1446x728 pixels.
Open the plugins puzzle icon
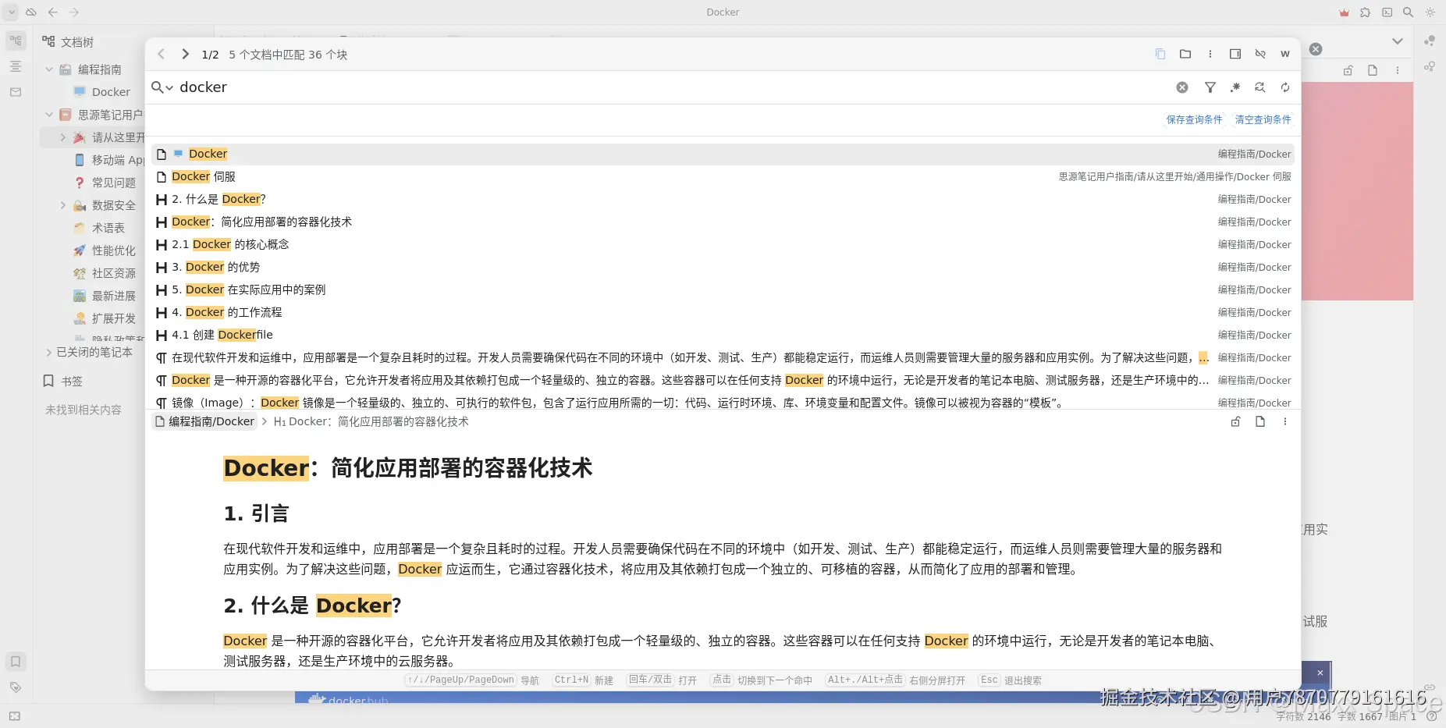[1365, 12]
